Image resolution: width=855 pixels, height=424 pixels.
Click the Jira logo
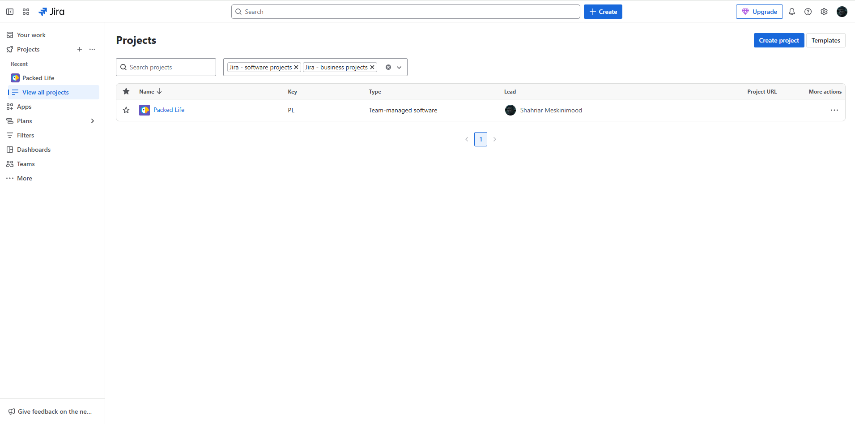point(51,12)
